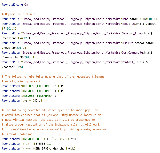
Task: Click the '/about' redirect target
Action: 151,24
